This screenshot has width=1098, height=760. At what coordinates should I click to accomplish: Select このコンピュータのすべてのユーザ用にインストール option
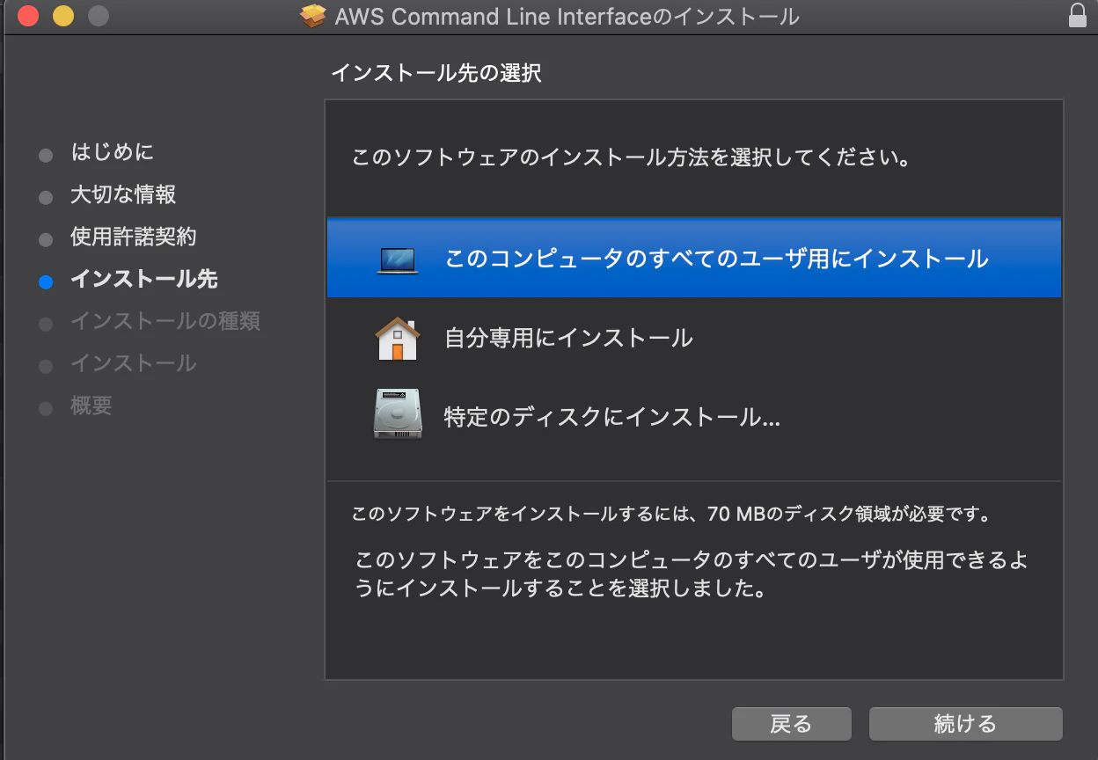click(x=693, y=259)
